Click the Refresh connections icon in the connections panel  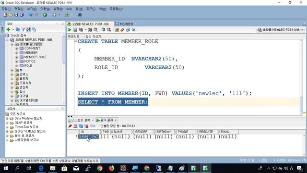click(x=18, y=30)
